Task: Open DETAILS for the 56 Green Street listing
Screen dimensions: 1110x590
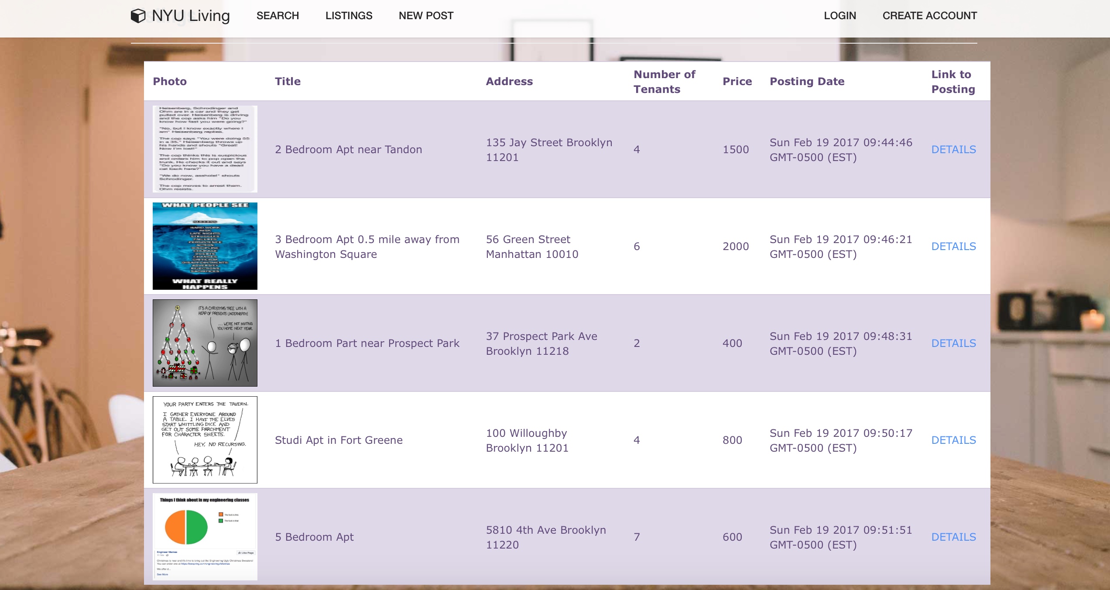Action: [x=953, y=247]
